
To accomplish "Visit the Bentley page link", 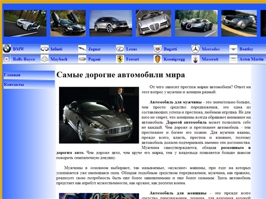I will tap(246, 49).
